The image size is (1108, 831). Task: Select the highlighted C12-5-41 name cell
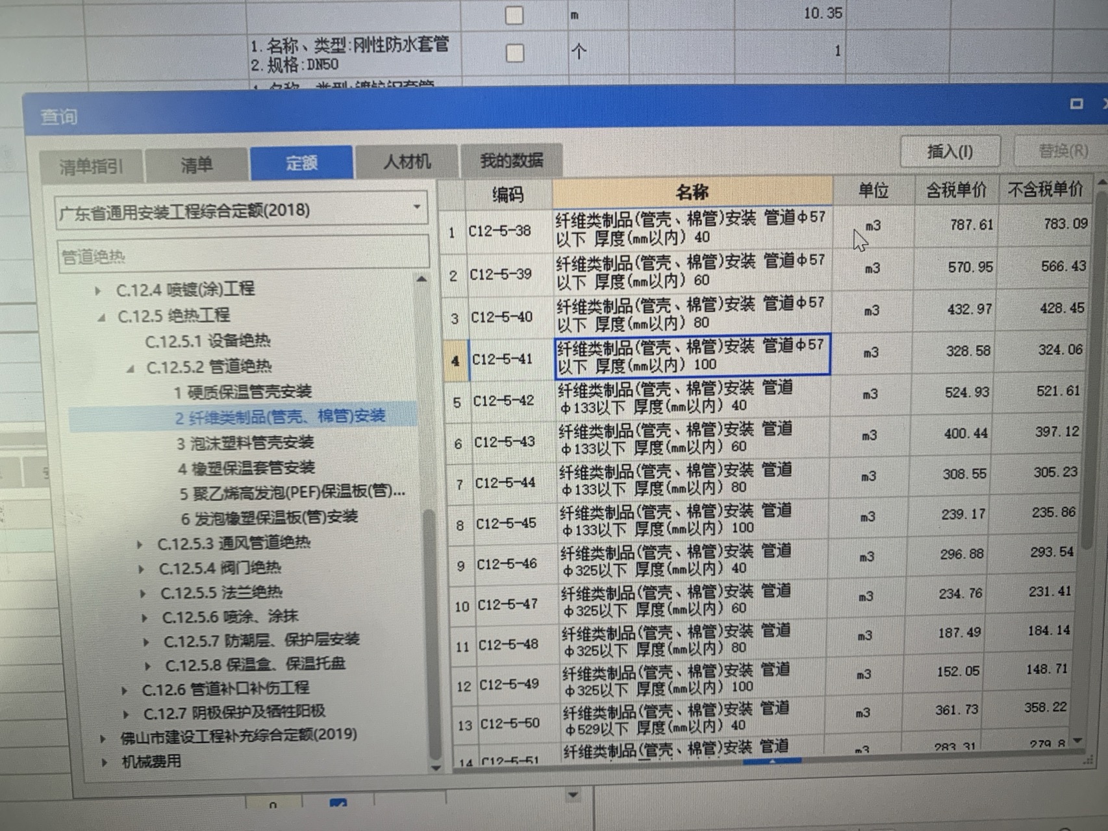pyautogui.click(x=692, y=355)
